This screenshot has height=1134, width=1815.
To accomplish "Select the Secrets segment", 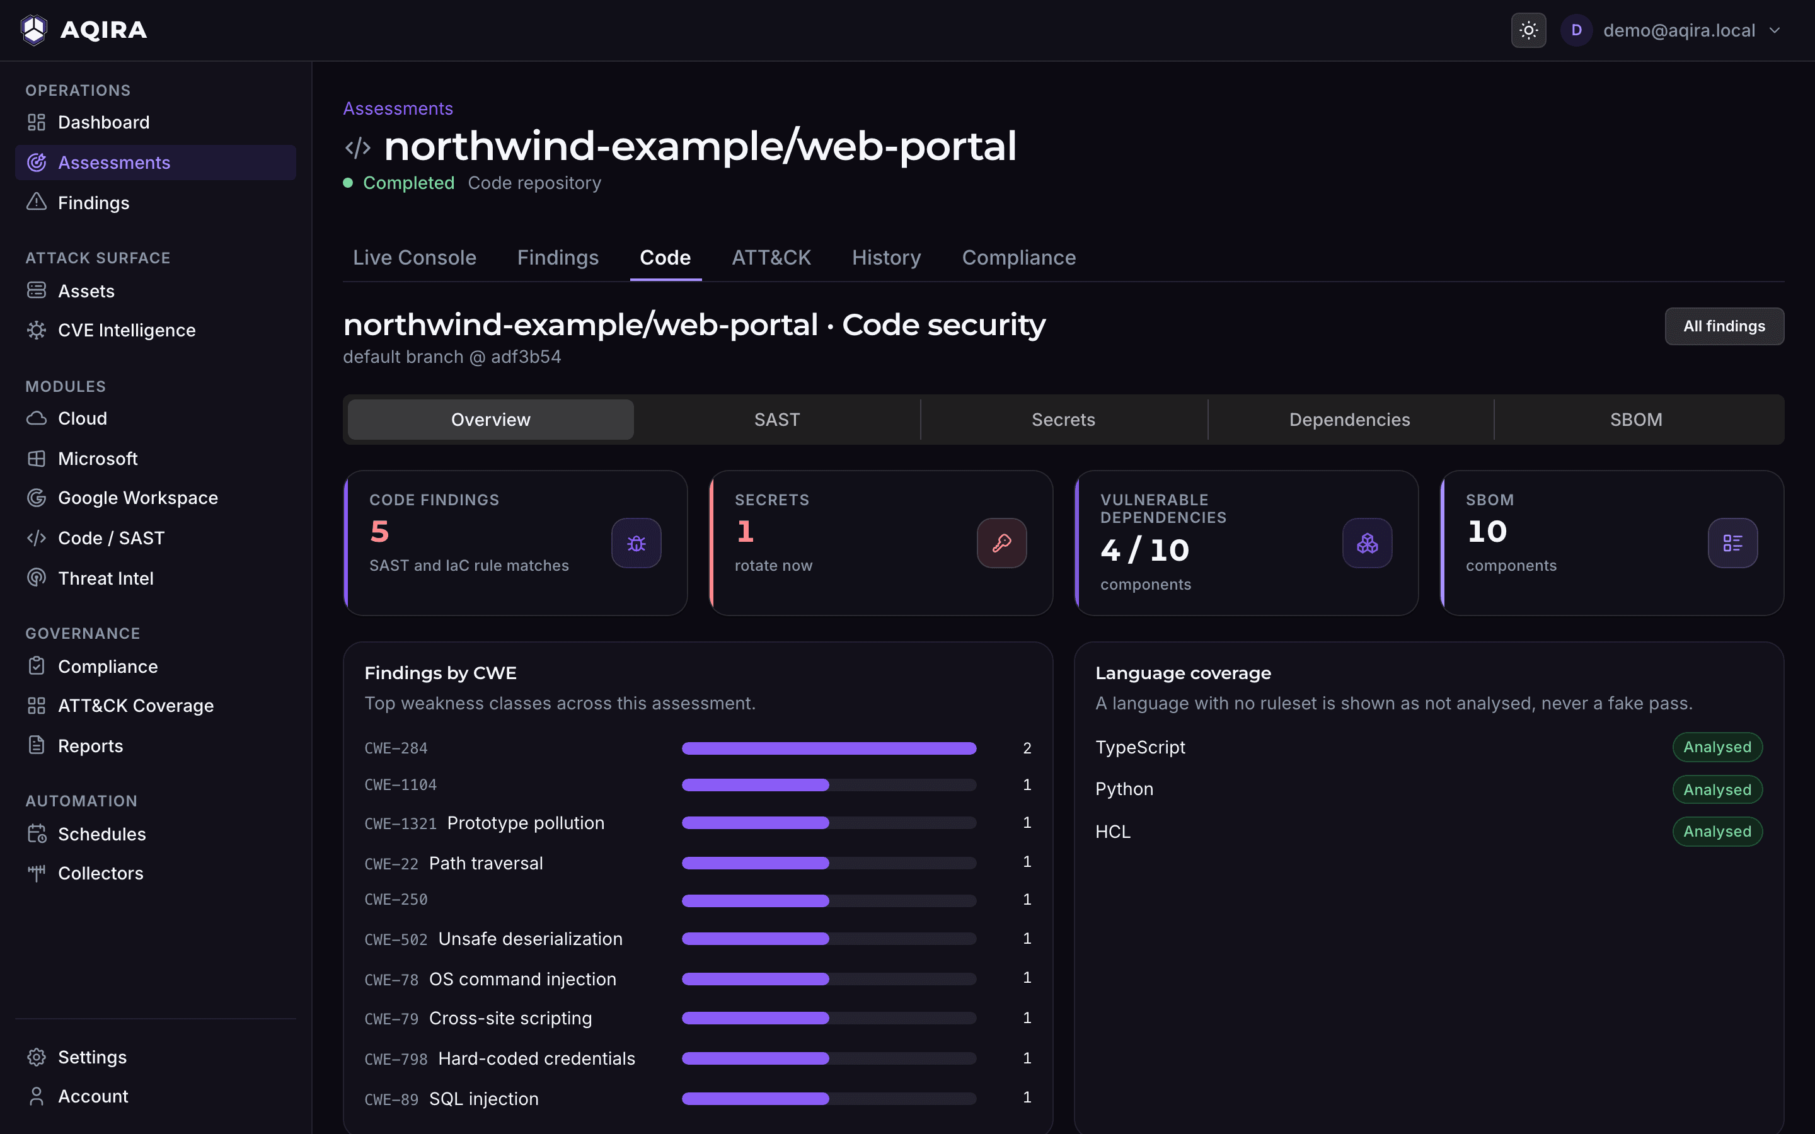I will (x=1063, y=419).
